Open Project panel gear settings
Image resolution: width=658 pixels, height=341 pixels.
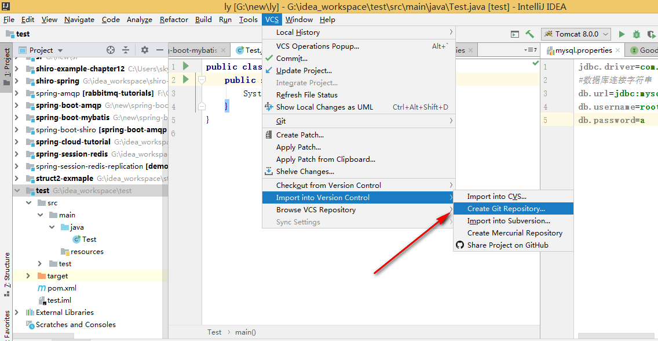tap(145, 50)
